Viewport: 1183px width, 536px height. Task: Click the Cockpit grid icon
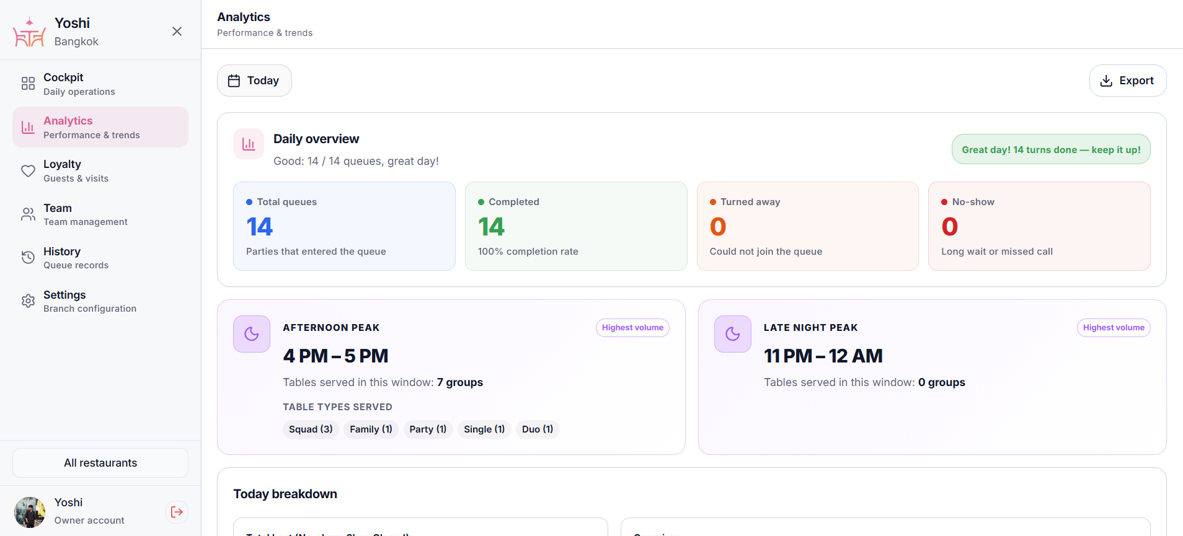pos(28,84)
